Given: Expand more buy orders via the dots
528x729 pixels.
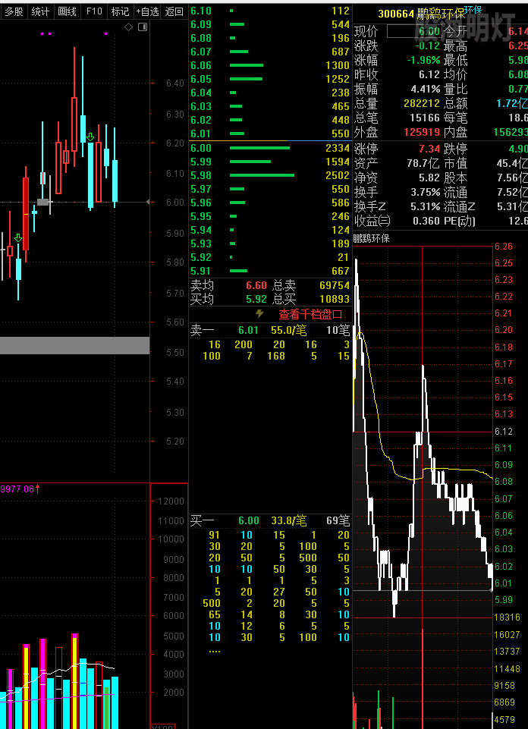Looking at the screenshot, I should [214, 651].
